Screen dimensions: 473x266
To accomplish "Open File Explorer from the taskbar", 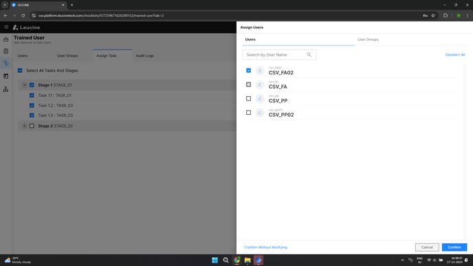I will 247,260.
